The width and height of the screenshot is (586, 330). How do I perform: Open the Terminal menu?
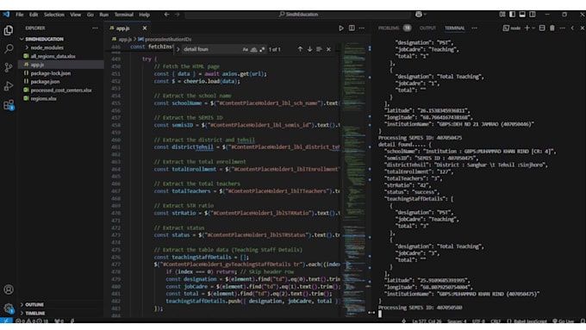[124, 15]
